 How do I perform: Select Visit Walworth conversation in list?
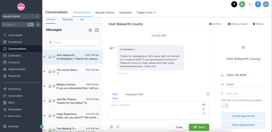[x=73, y=57]
